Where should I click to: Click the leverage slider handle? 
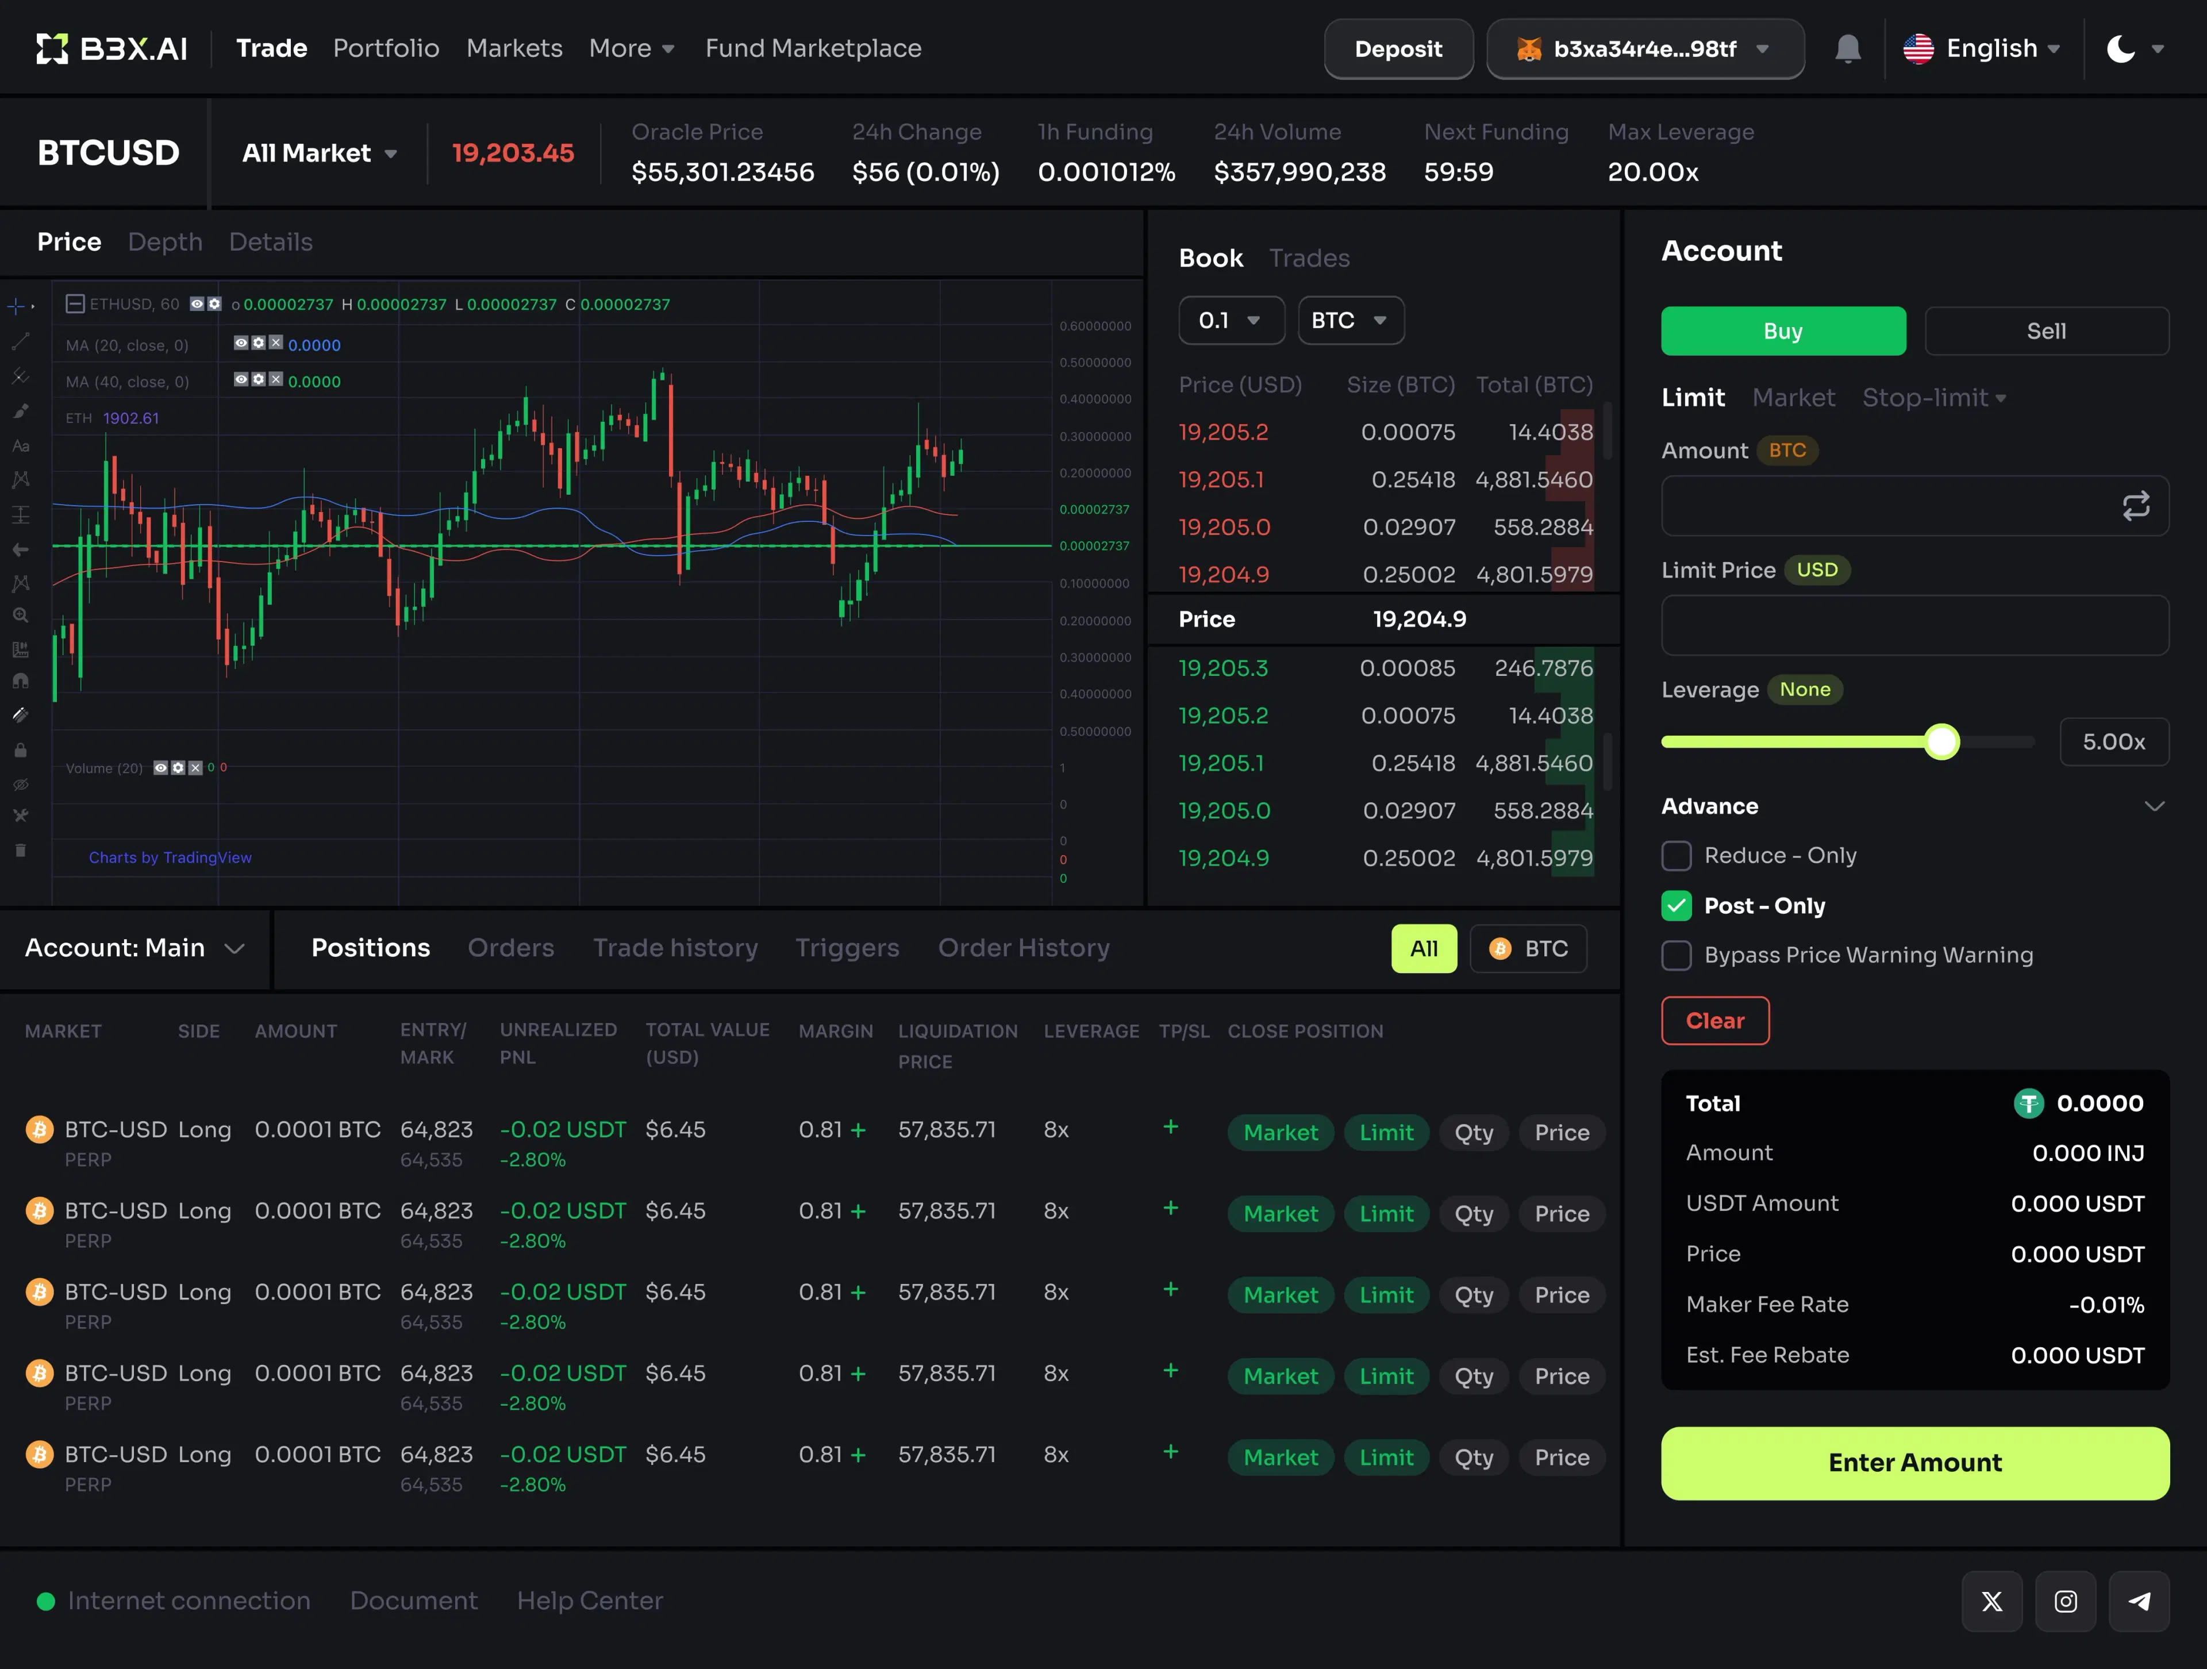1941,742
